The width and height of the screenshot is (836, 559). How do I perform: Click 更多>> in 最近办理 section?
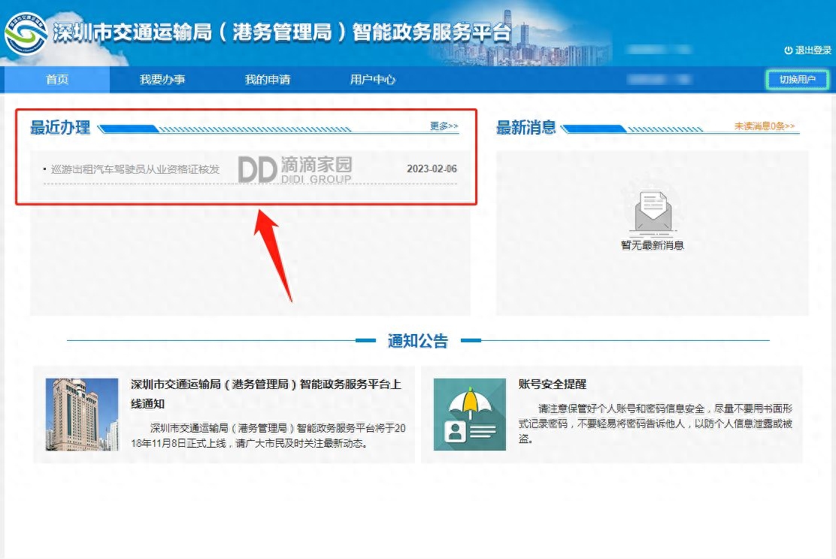(x=444, y=126)
